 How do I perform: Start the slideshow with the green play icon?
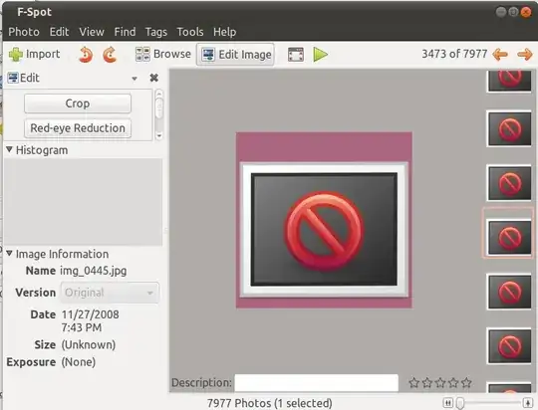[321, 55]
